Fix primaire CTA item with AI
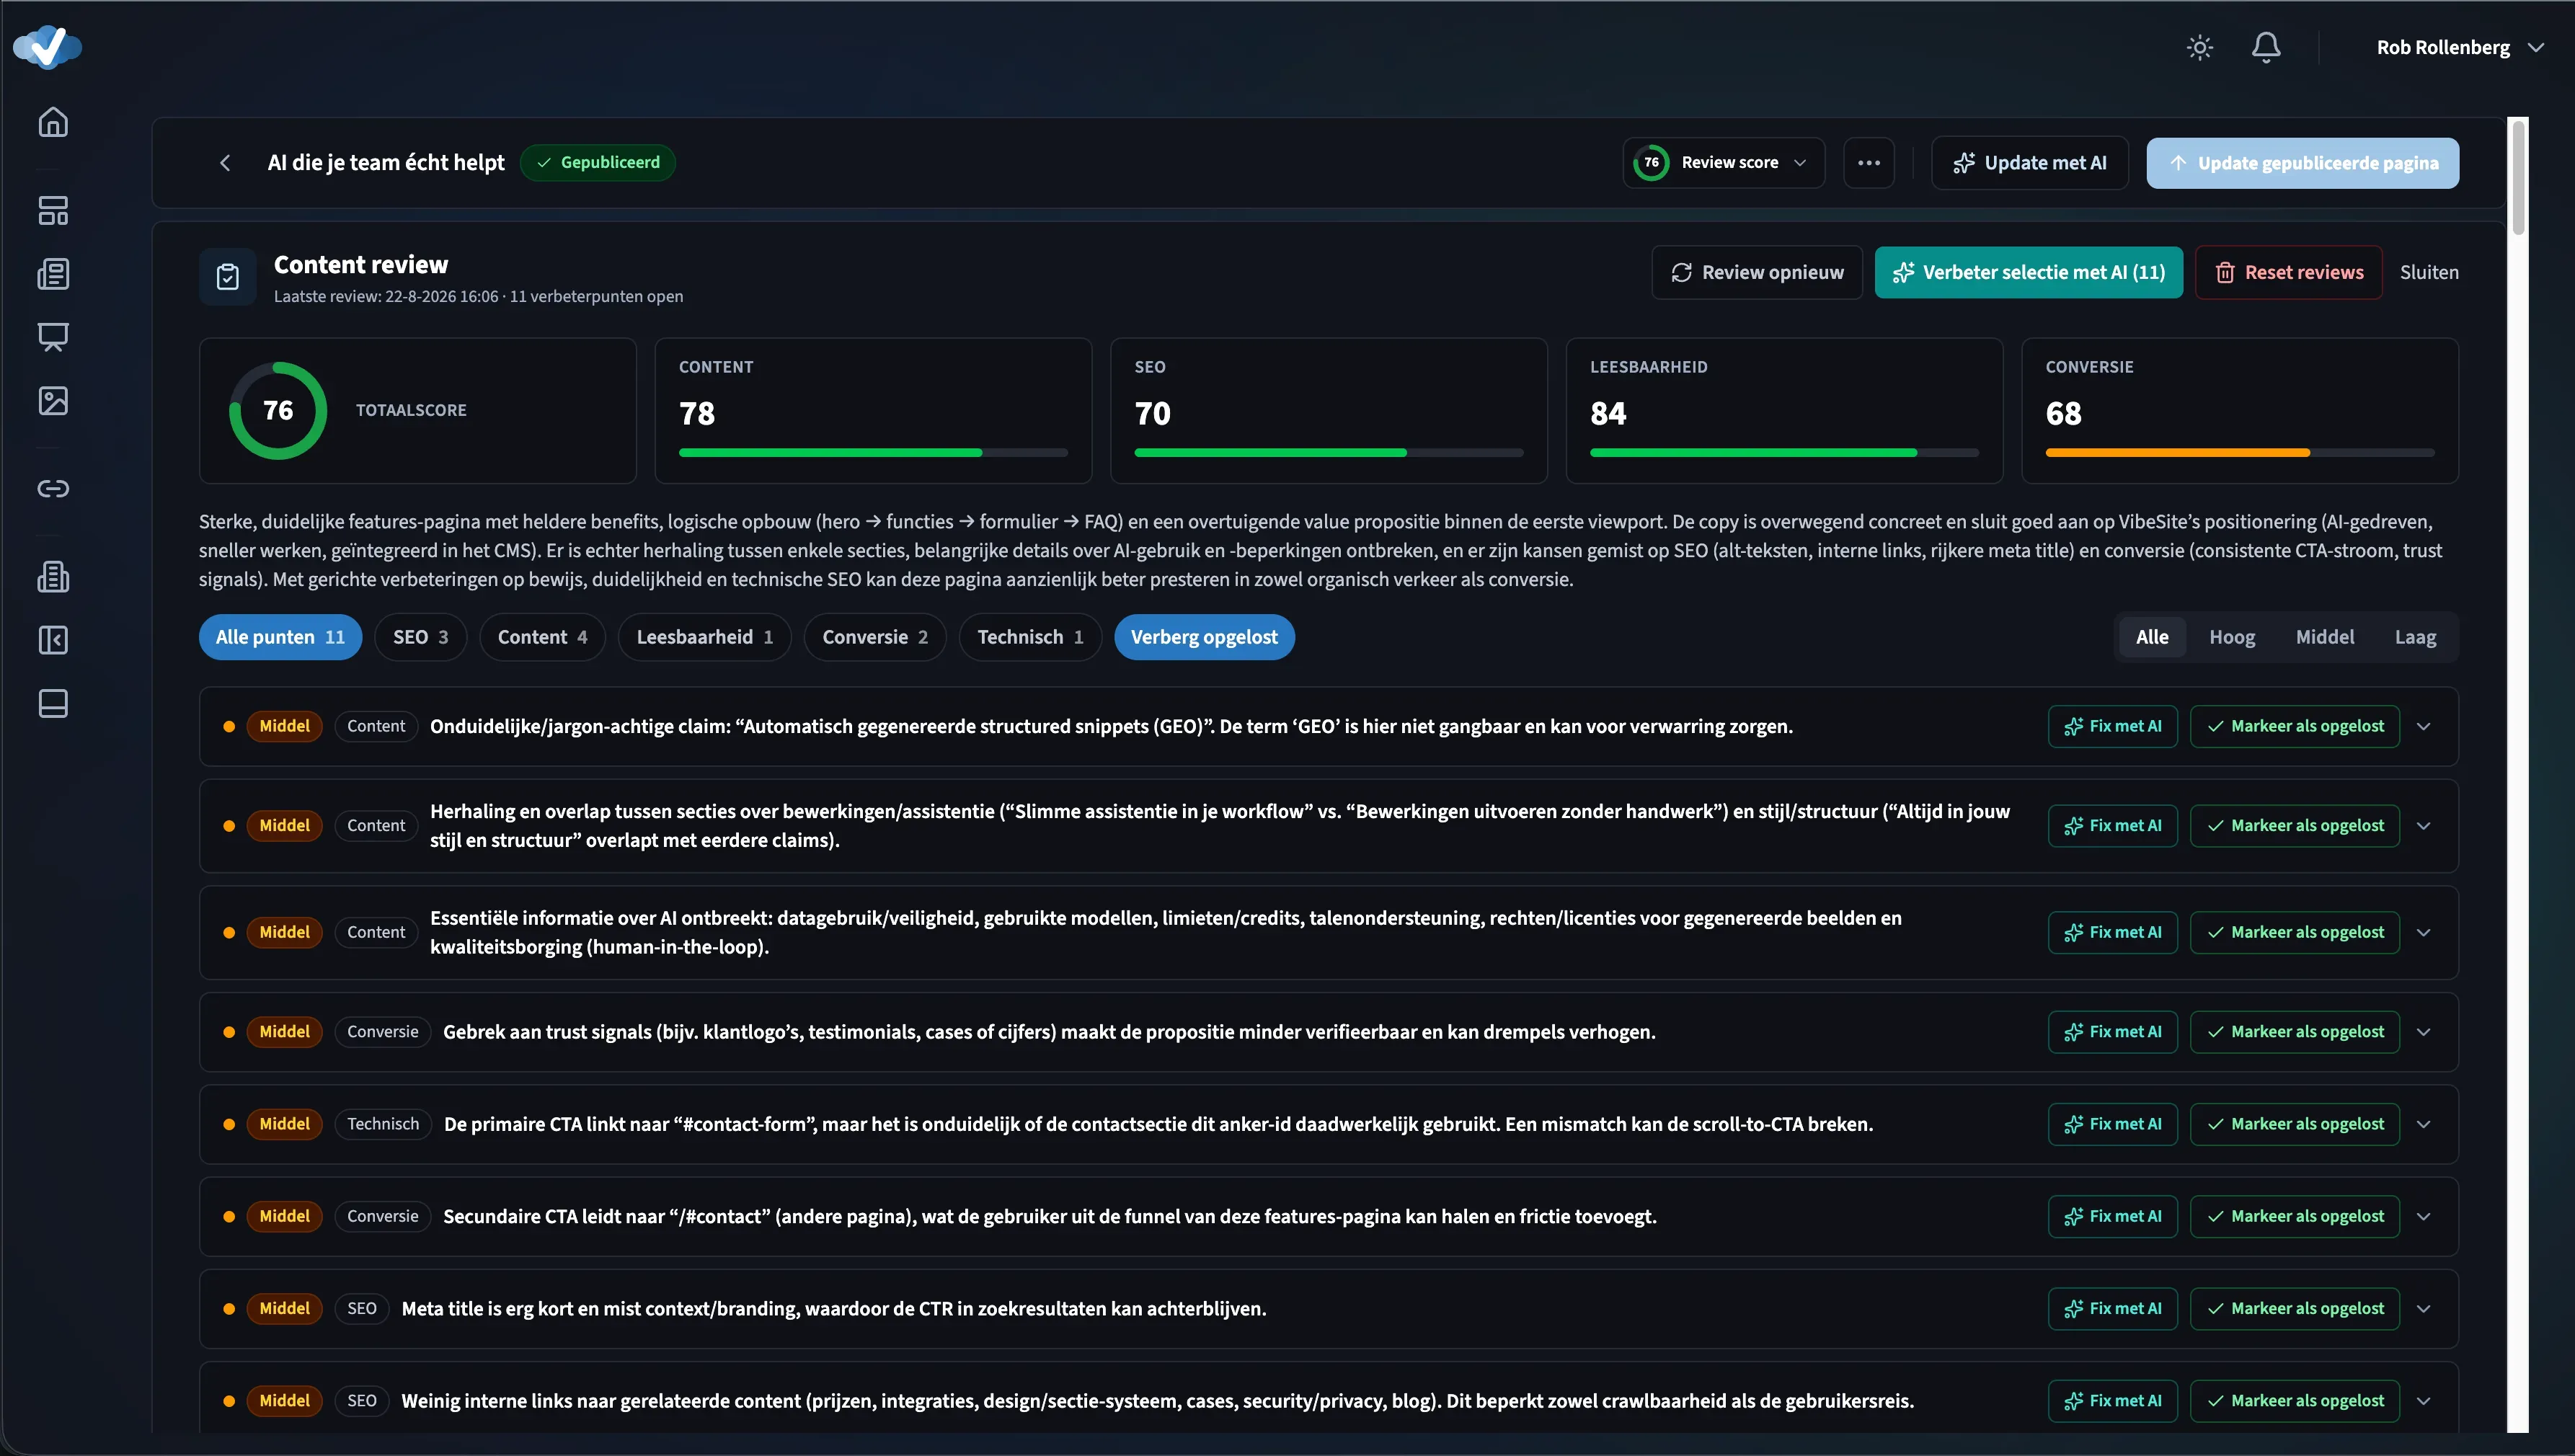2575x1456 pixels. click(x=2112, y=1124)
